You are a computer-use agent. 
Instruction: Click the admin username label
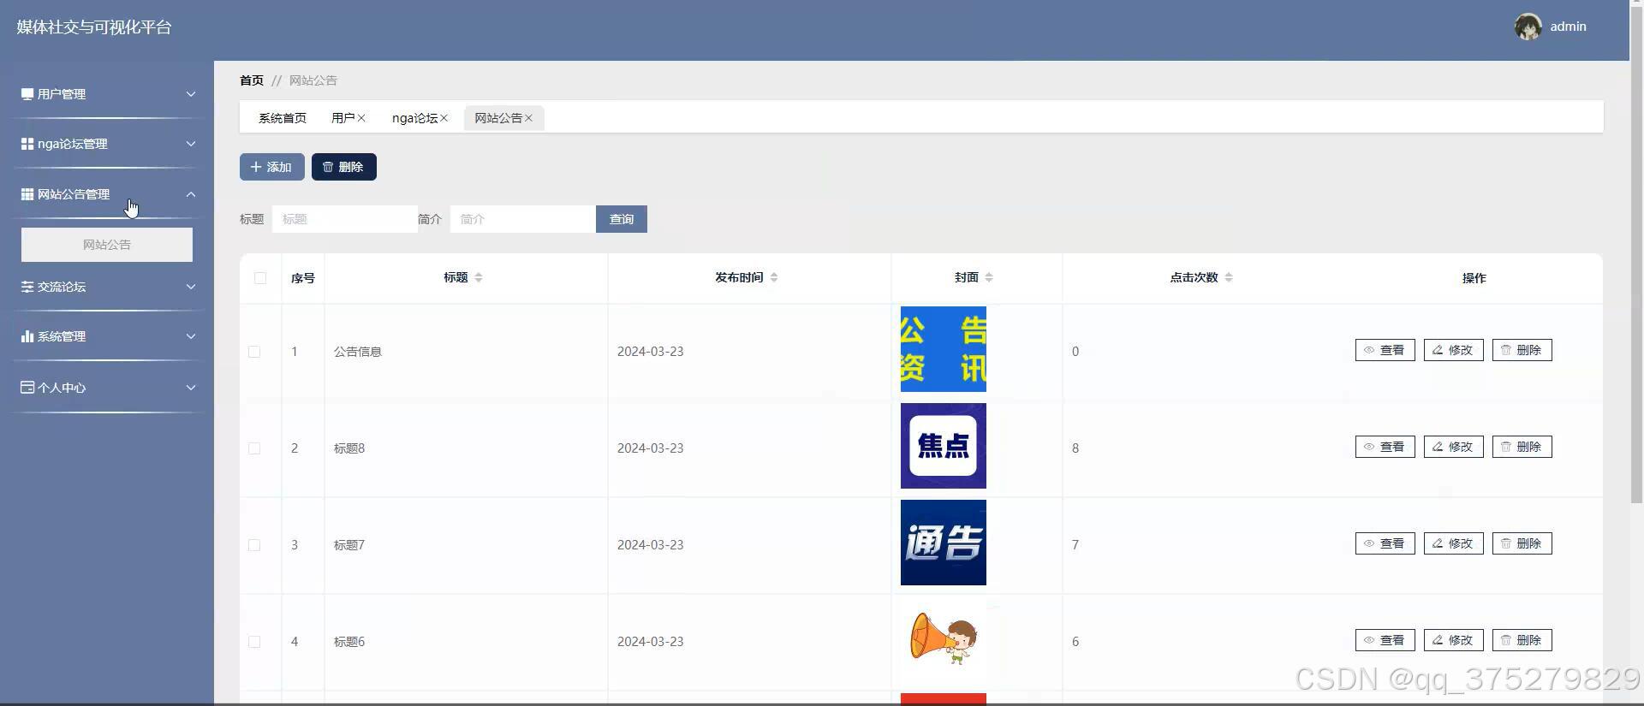[x=1568, y=27]
